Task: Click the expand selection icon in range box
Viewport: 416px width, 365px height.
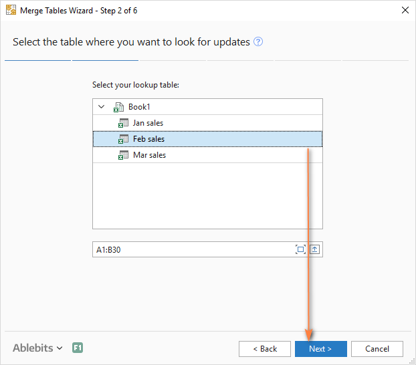Action: click(300, 249)
